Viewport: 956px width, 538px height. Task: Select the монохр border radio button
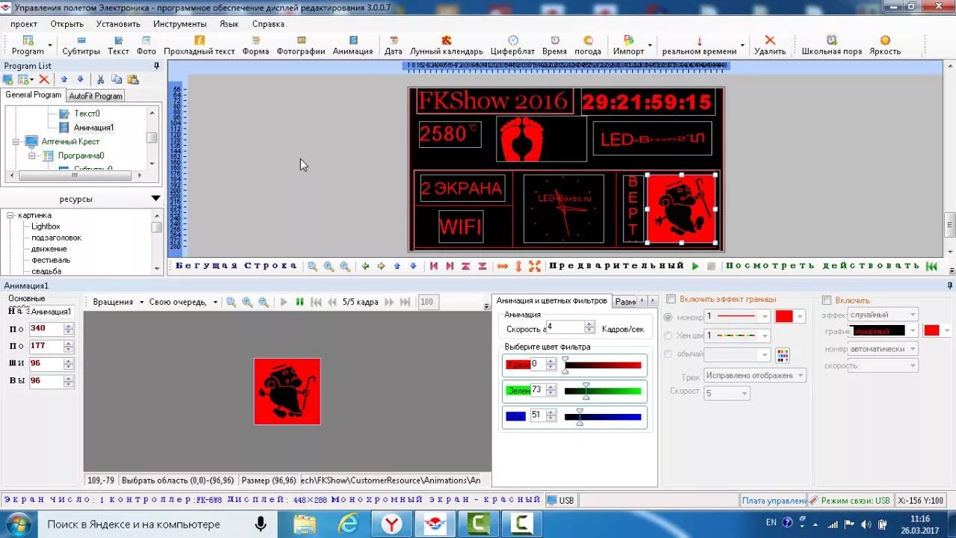pyautogui.click(x=669, y=317)
